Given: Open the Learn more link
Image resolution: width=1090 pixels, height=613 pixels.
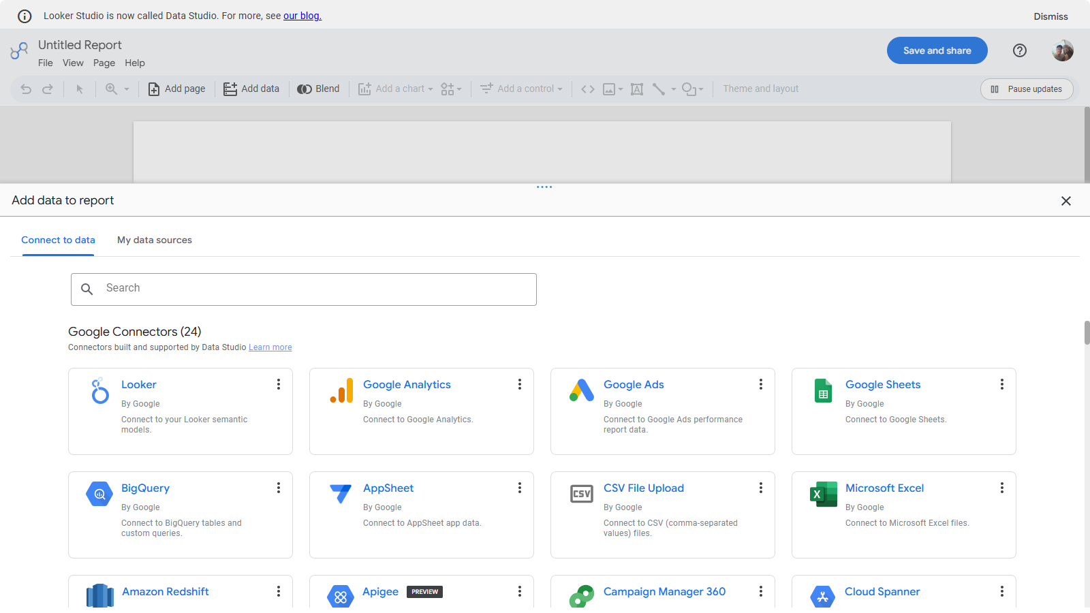Looking at the screenshot, I should [x=270, y=347].
